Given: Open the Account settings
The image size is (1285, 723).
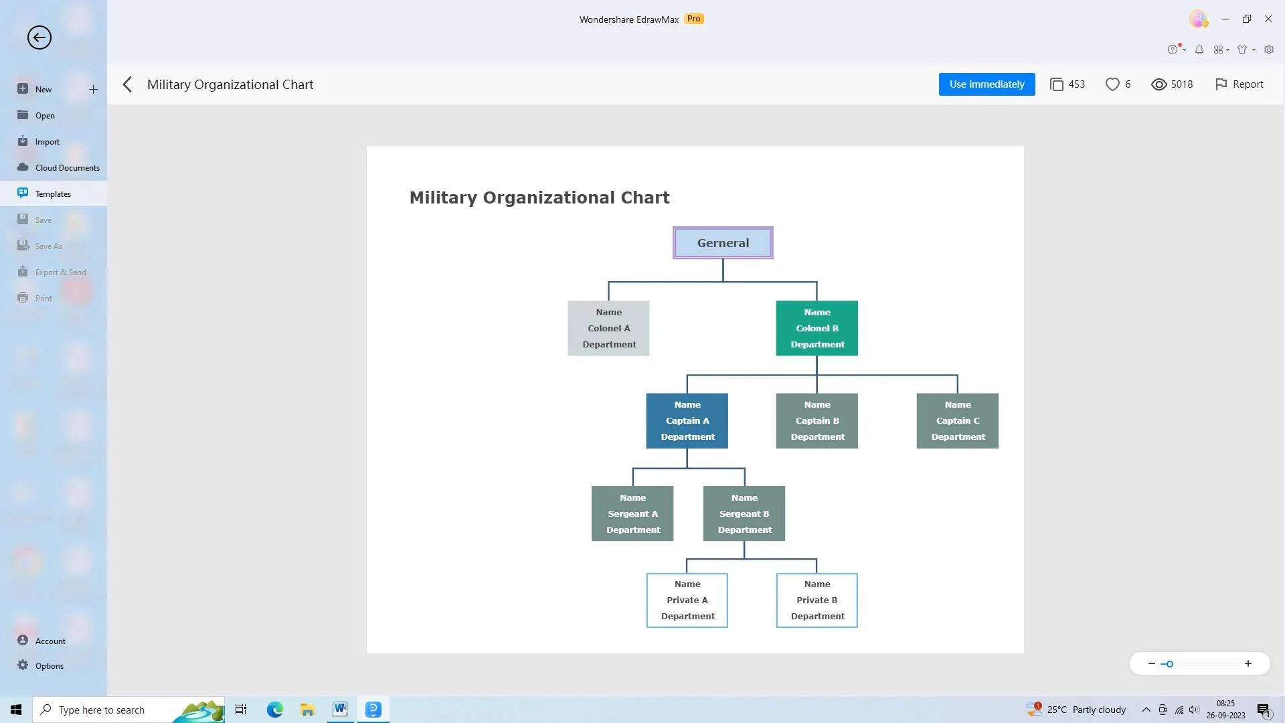Looking at the screenshot, I should (50, 640).
